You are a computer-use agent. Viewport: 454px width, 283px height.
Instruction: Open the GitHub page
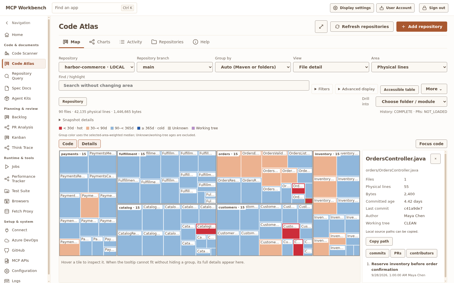[24, 250]
